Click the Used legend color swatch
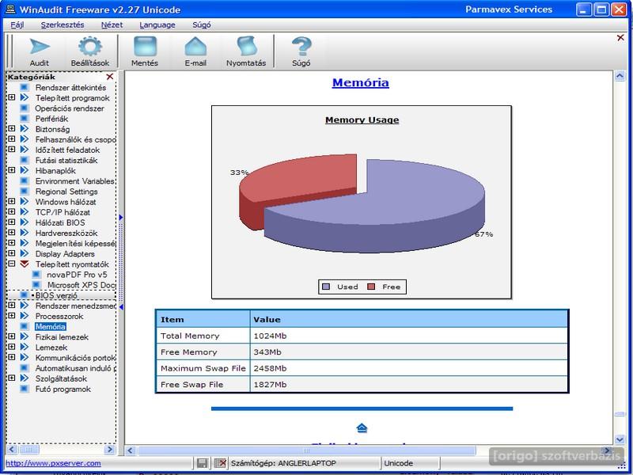633x475 pixels. (326, 287)
